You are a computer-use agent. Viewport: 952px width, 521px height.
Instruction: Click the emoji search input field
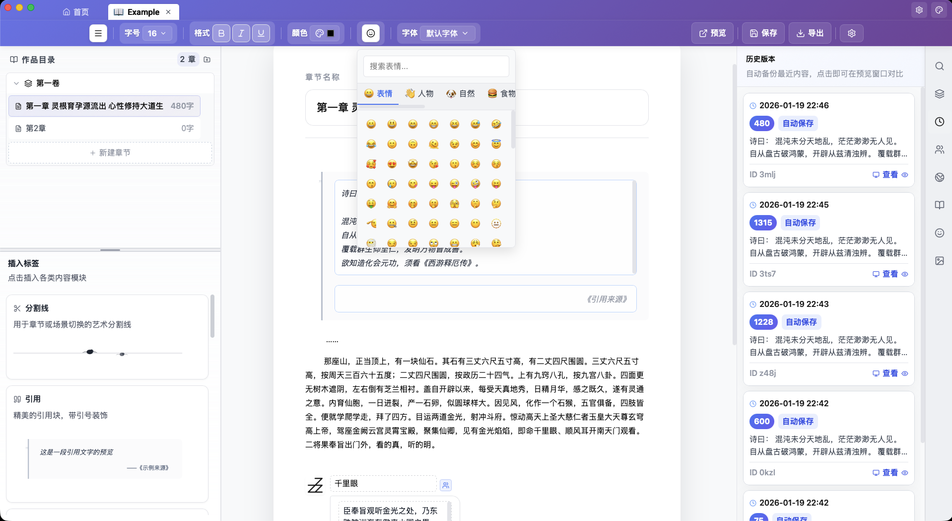436,66
